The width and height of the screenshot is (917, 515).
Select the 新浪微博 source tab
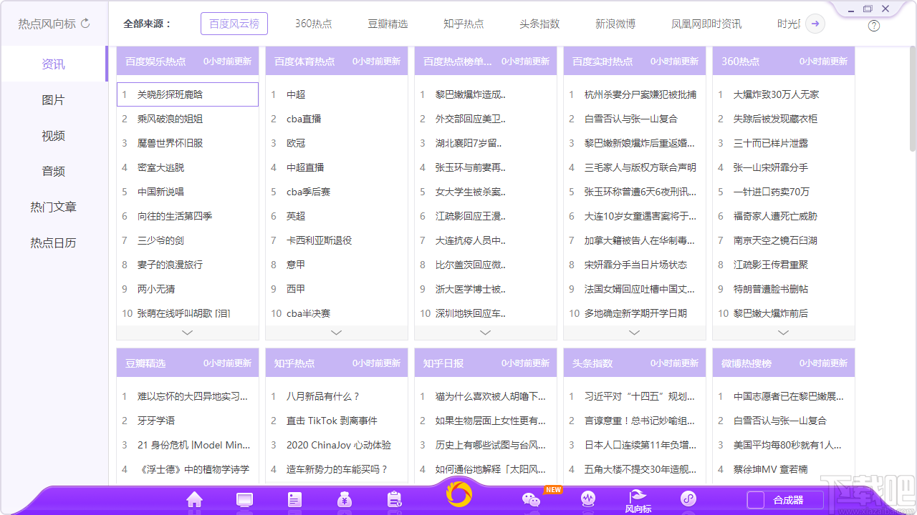[615, 24]
